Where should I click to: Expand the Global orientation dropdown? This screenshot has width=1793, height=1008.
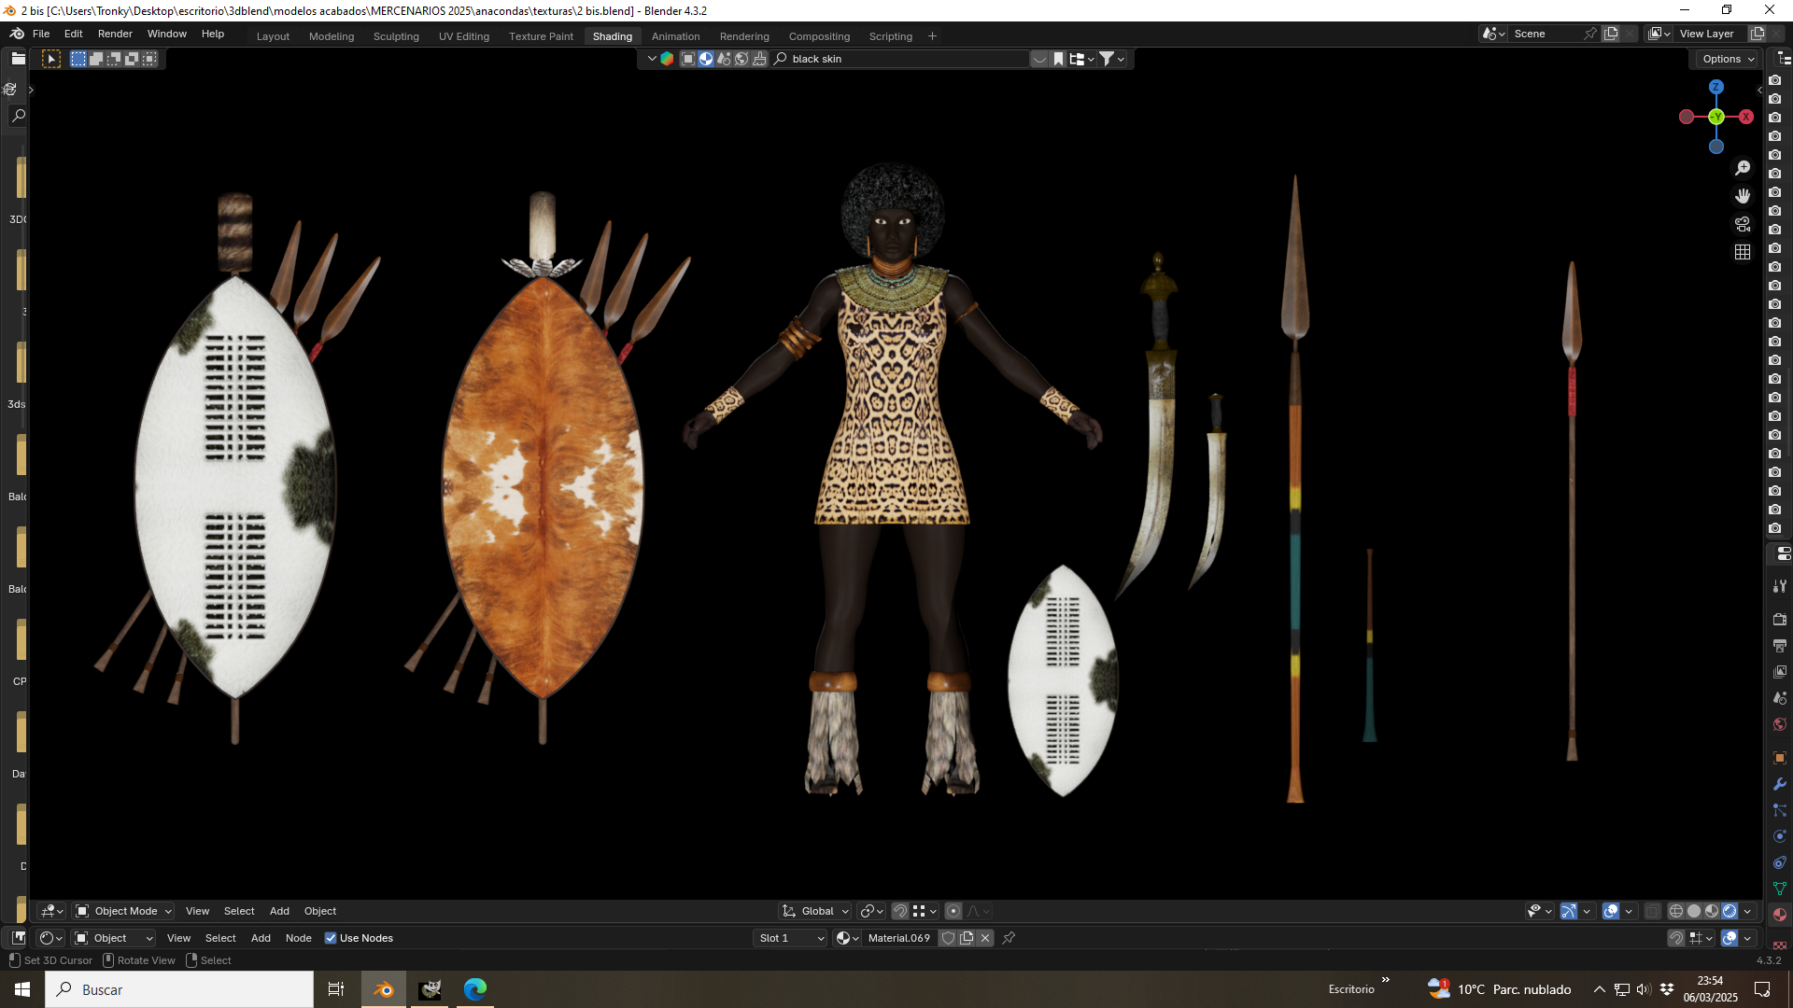coord(815,911)
